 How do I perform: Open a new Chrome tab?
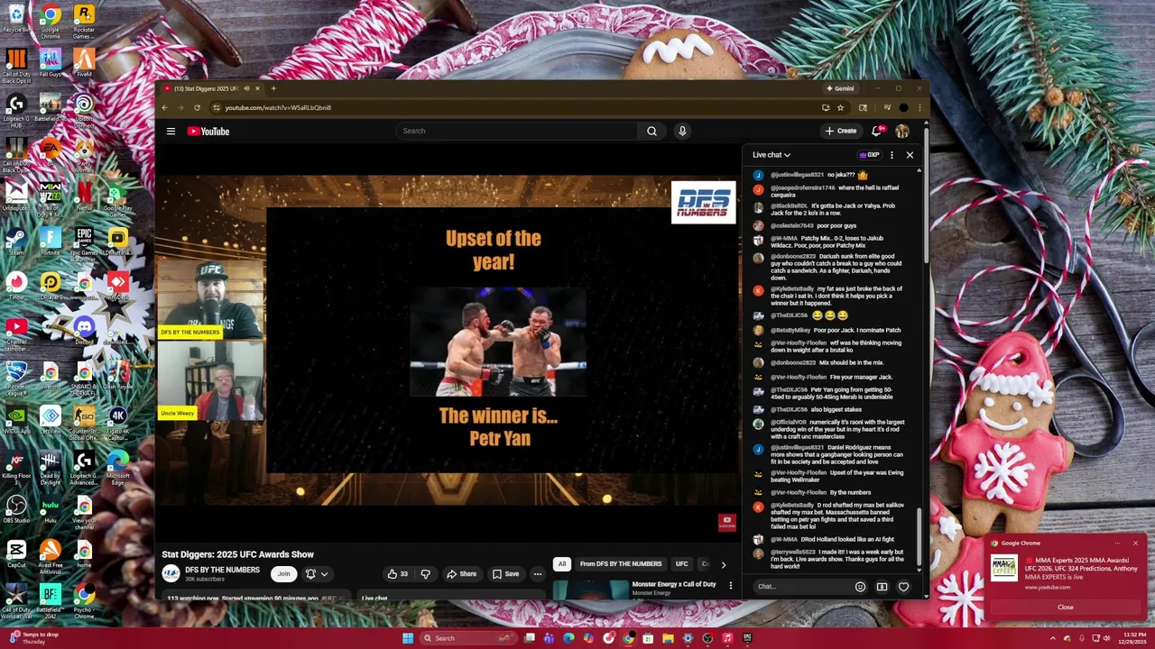pyautogui.click(x=273, y=88)
